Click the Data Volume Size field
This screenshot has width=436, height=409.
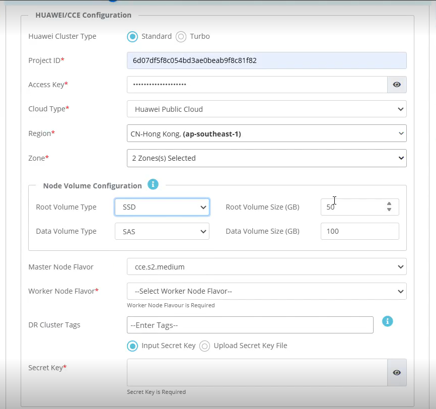pos(360,231)
